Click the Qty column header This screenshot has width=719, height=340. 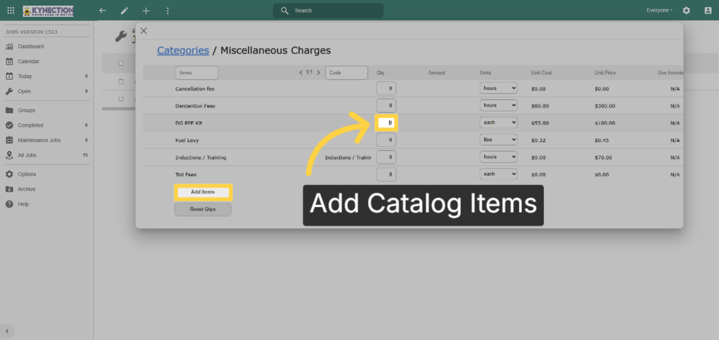pos(380,73)
